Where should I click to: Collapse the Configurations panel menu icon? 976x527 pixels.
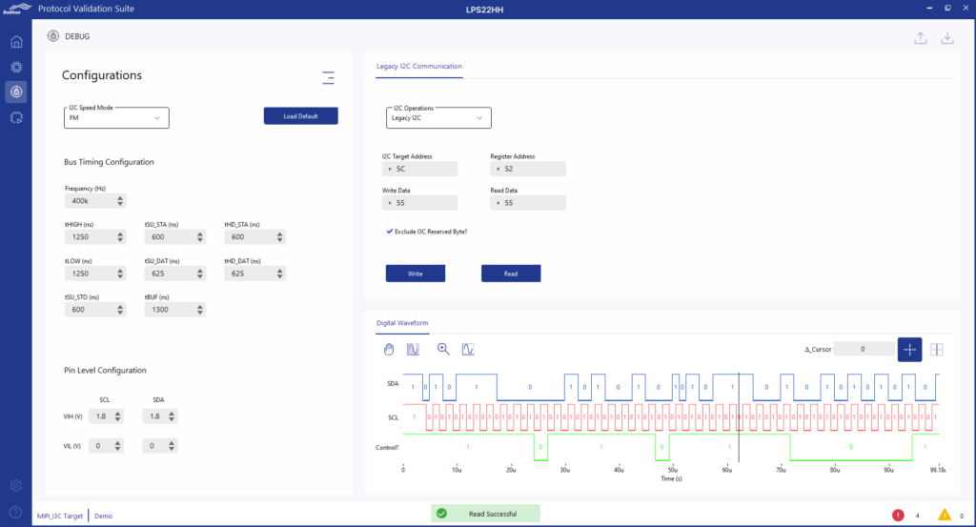[x=328, y=78]
